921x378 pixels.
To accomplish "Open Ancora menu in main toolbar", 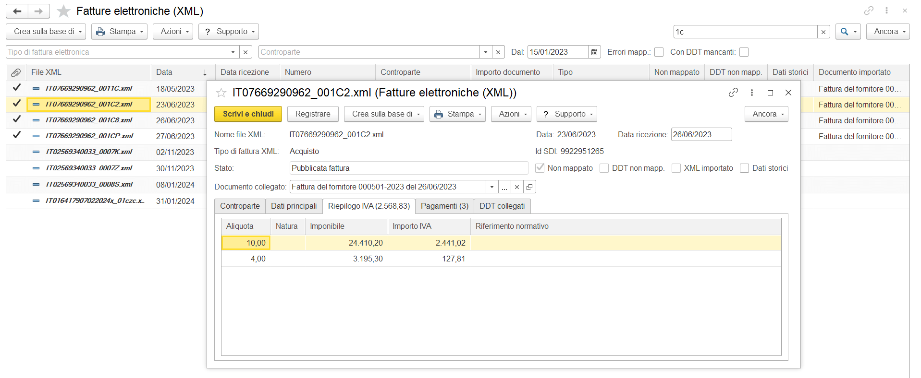I will (888, 32).
